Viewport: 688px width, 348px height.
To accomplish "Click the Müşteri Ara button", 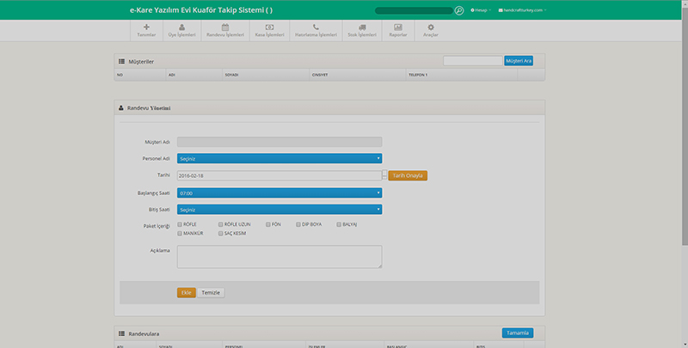I will pos(519,61).
